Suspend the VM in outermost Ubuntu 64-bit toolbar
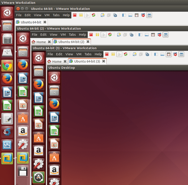This screenshot has width=188, height=185. 81,15
